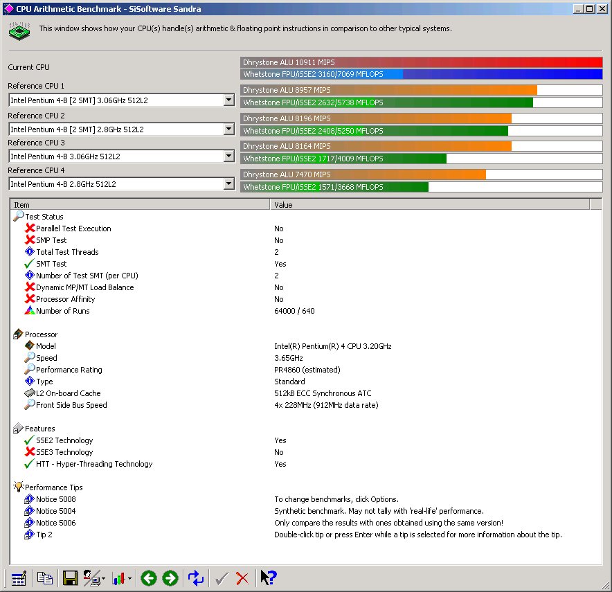Select the SMP Test row

pyautogui.click(x=306, y=240)
